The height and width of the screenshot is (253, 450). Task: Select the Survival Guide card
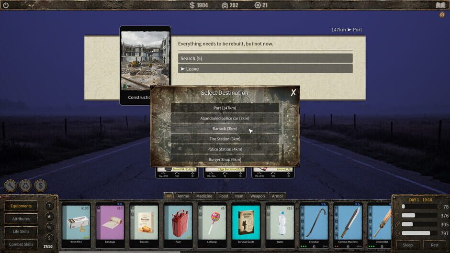(x=246, y=225)
